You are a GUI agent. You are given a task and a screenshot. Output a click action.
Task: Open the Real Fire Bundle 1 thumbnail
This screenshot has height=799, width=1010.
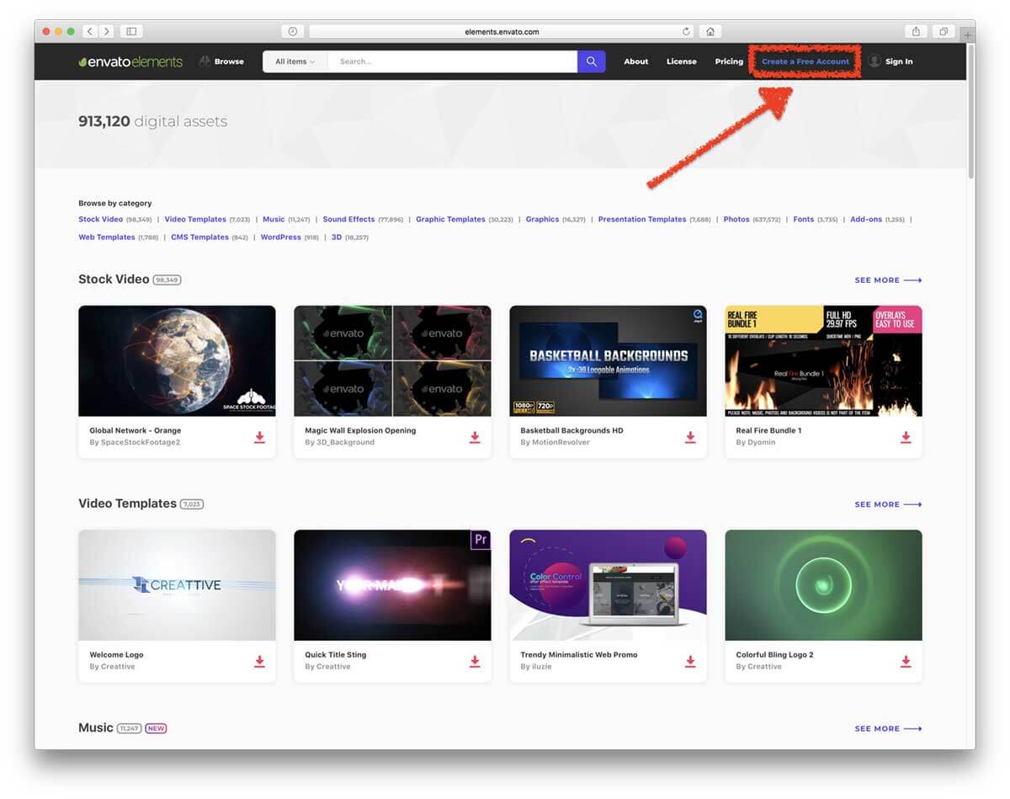[823, 361]
